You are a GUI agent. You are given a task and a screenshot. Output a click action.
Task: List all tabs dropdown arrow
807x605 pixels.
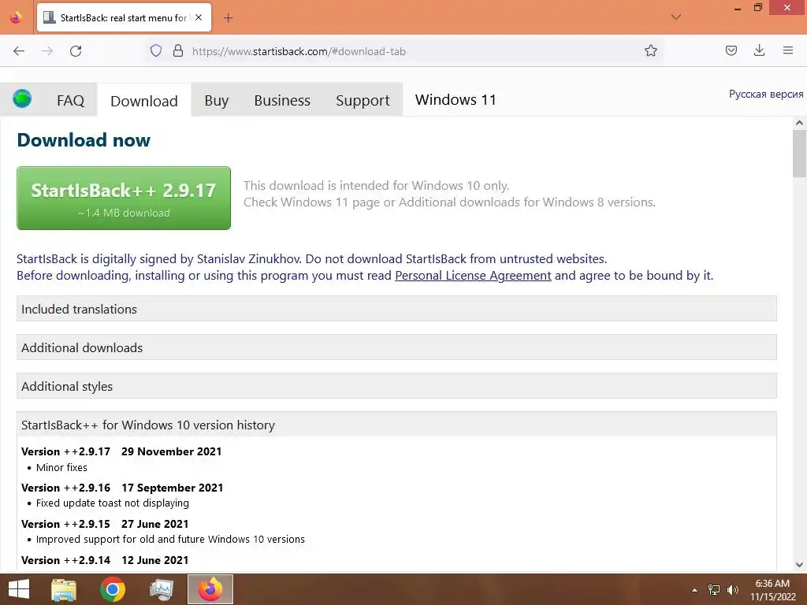(x=676, y=17)
